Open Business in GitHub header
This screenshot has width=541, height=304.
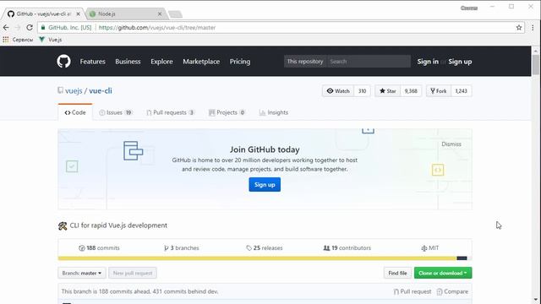[128, 62]
